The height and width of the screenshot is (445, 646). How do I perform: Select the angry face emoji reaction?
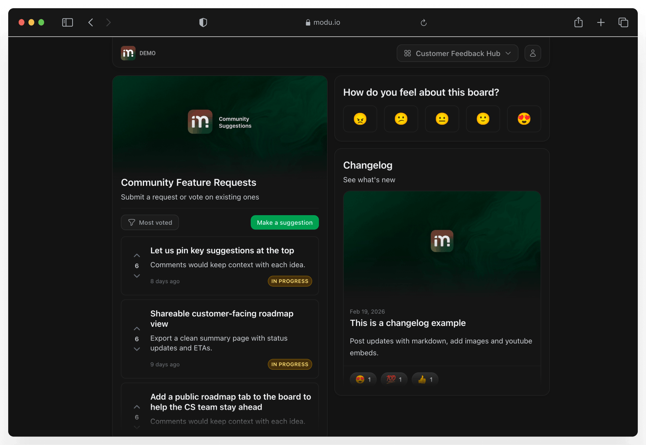click(360, 119)
